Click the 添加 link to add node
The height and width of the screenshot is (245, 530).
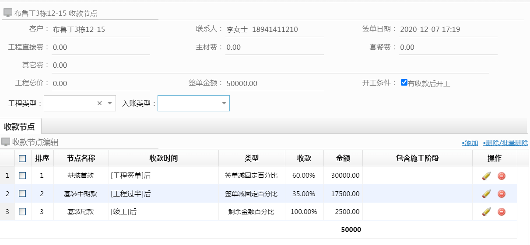pyautogui.click(x=470, y=143)
